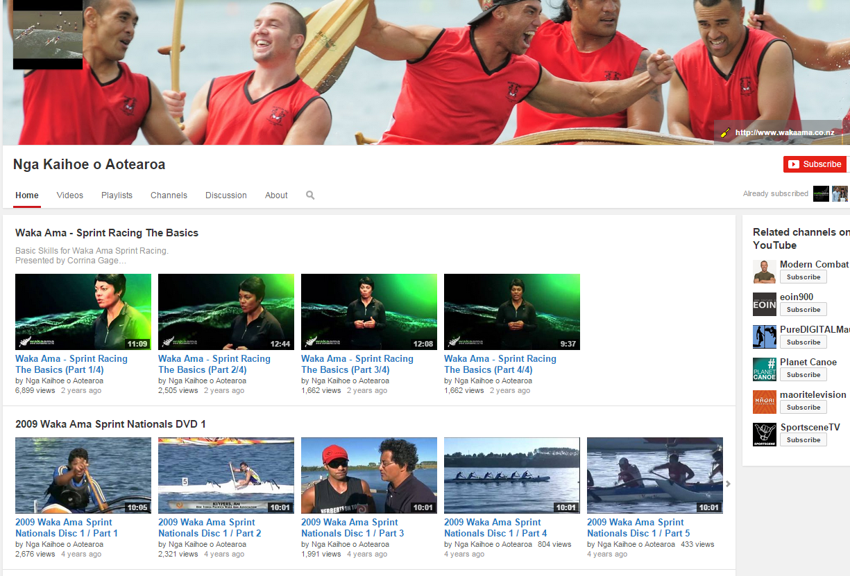Image resolution: width=850 pixels, height=576 pixels.
Task: Play the Basics Part 3/4 thumbnail (12:08)
Action: pos(369,312)
